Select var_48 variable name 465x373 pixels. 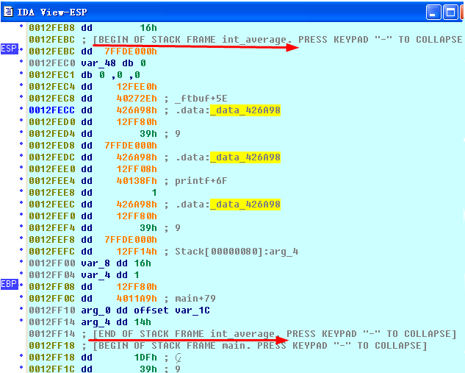point(98,63)
